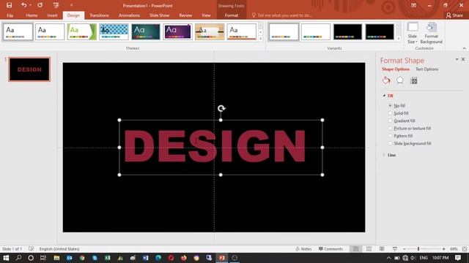Image resolution: width=469 pixels, height=263 pixels.
Task: Switch to Slide Sorter view
Action: [369, 248]
